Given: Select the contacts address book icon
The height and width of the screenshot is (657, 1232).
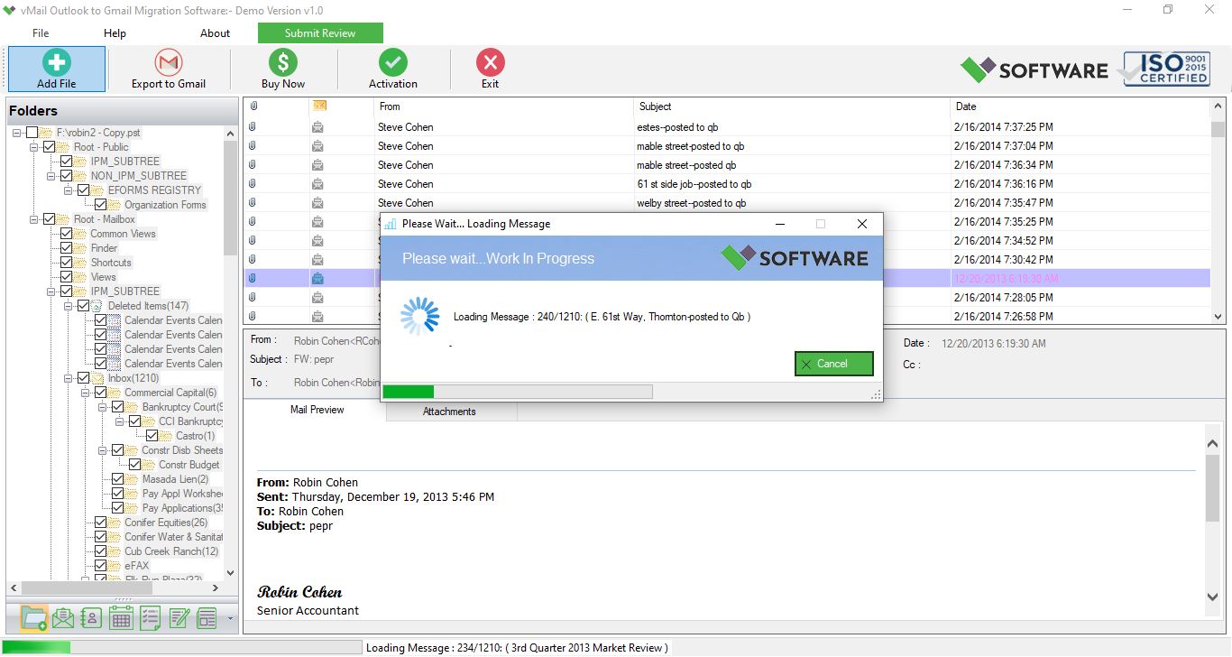Looking at the screenshot, I should [91, 618].
